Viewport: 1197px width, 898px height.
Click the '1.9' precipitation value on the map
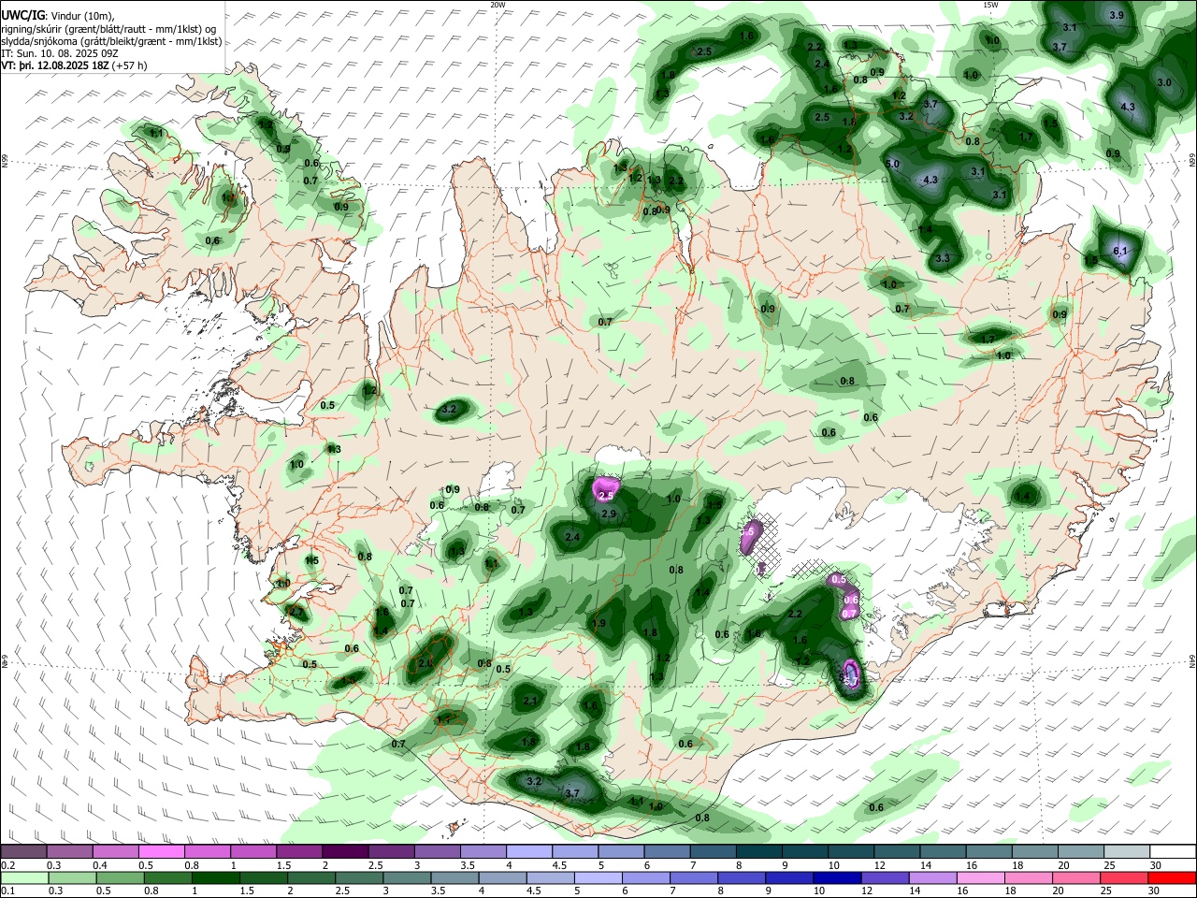(x=599, y=624)
